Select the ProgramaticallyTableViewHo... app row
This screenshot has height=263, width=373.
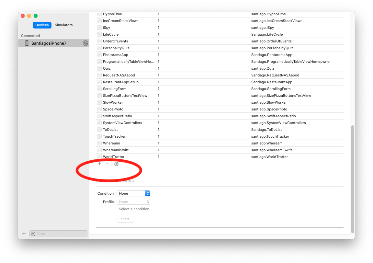pyautogui.click(x=220, y=62)
